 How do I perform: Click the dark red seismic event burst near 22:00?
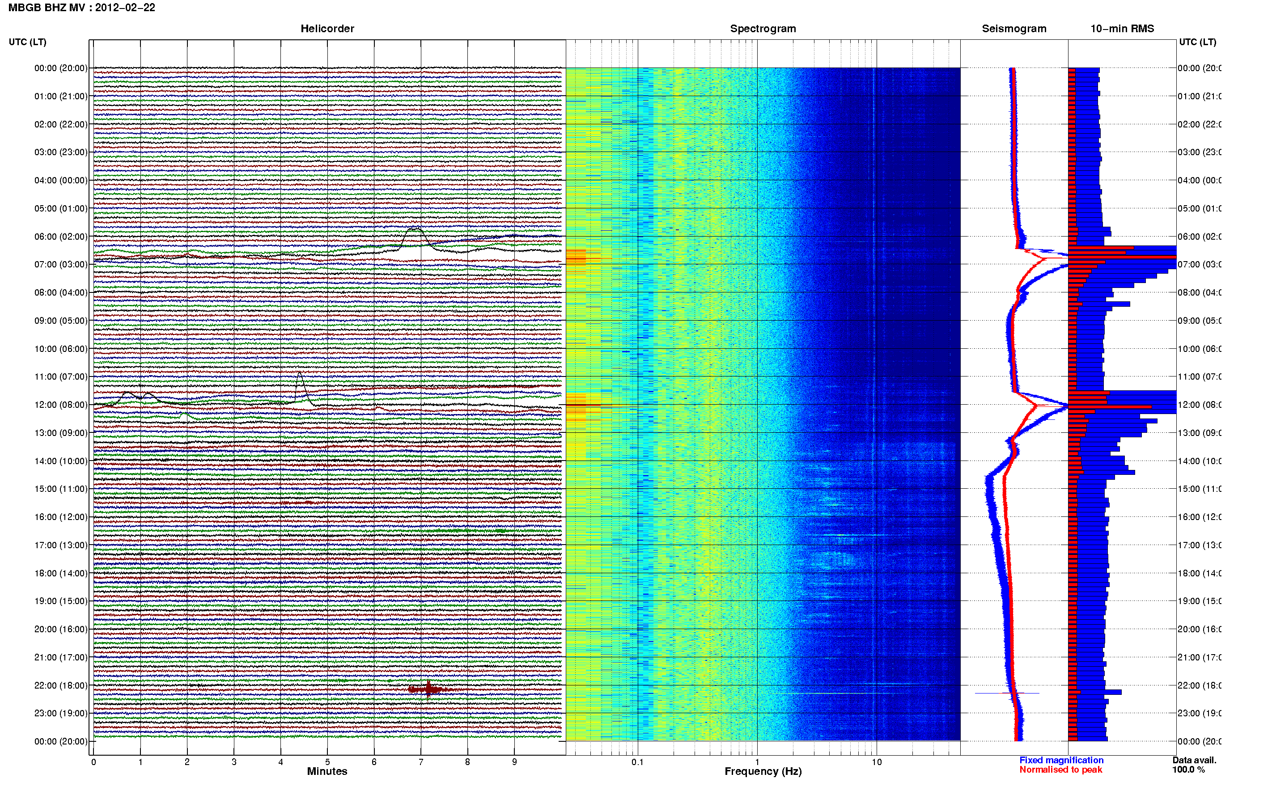point(429,689)
